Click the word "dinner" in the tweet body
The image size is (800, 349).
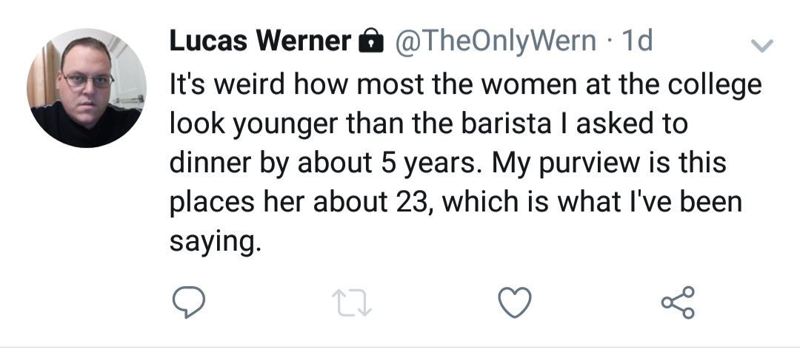[x=210, y=163]
